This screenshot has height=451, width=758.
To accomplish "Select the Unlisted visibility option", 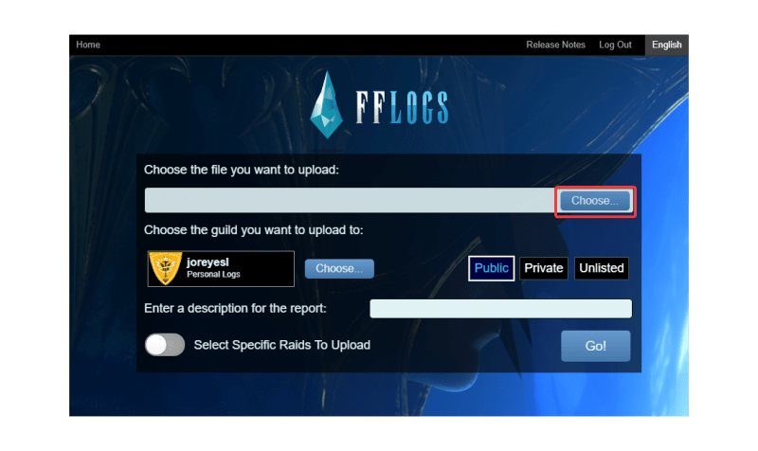I will [602, 268].
